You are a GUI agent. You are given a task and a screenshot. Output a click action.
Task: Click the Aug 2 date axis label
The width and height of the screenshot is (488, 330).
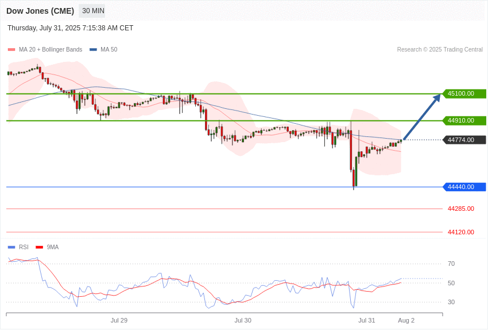click(406, 320)
